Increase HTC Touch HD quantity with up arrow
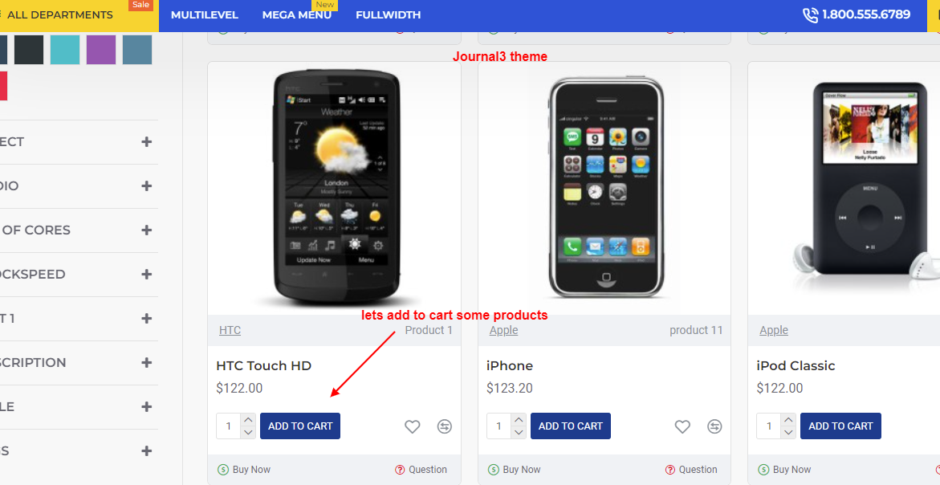The width and height of the screenshot is (940, 485). tap(248, 419)
